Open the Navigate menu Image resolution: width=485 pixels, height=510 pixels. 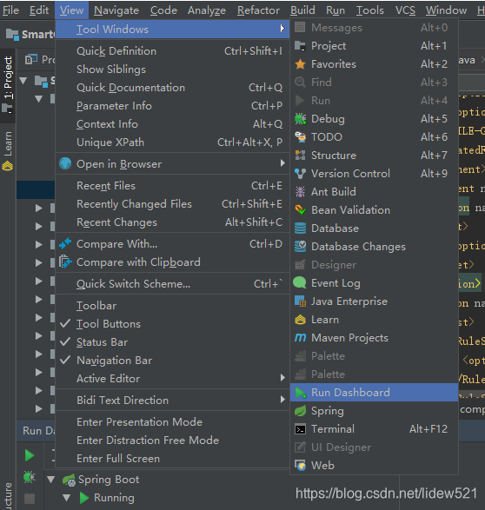[116, 10]
